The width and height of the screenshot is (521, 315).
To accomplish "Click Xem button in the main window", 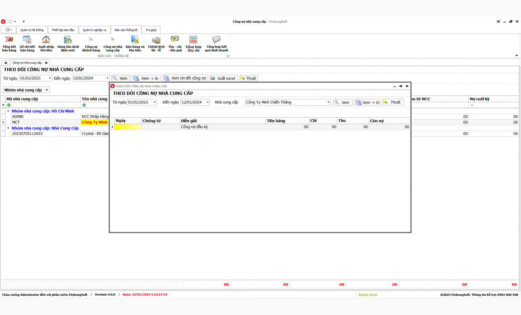I will (121, 78).
